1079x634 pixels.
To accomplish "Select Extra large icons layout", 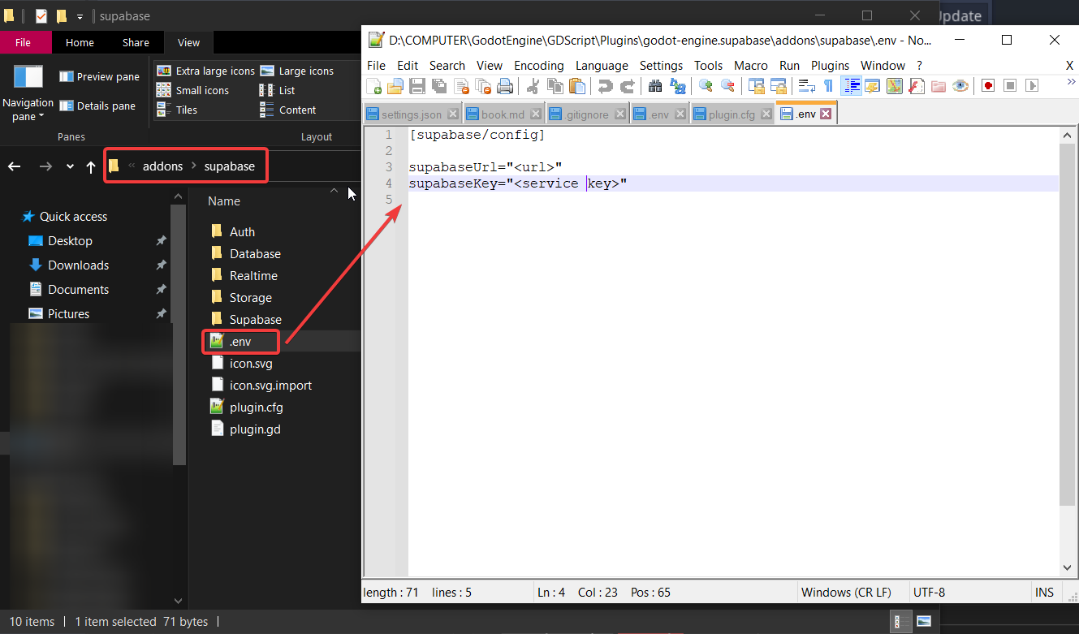I will [x=205, y=71].
